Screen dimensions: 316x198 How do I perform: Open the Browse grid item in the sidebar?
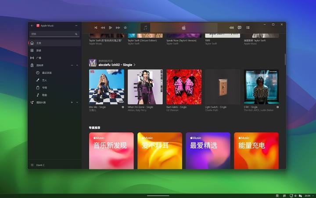pos(54,51)
